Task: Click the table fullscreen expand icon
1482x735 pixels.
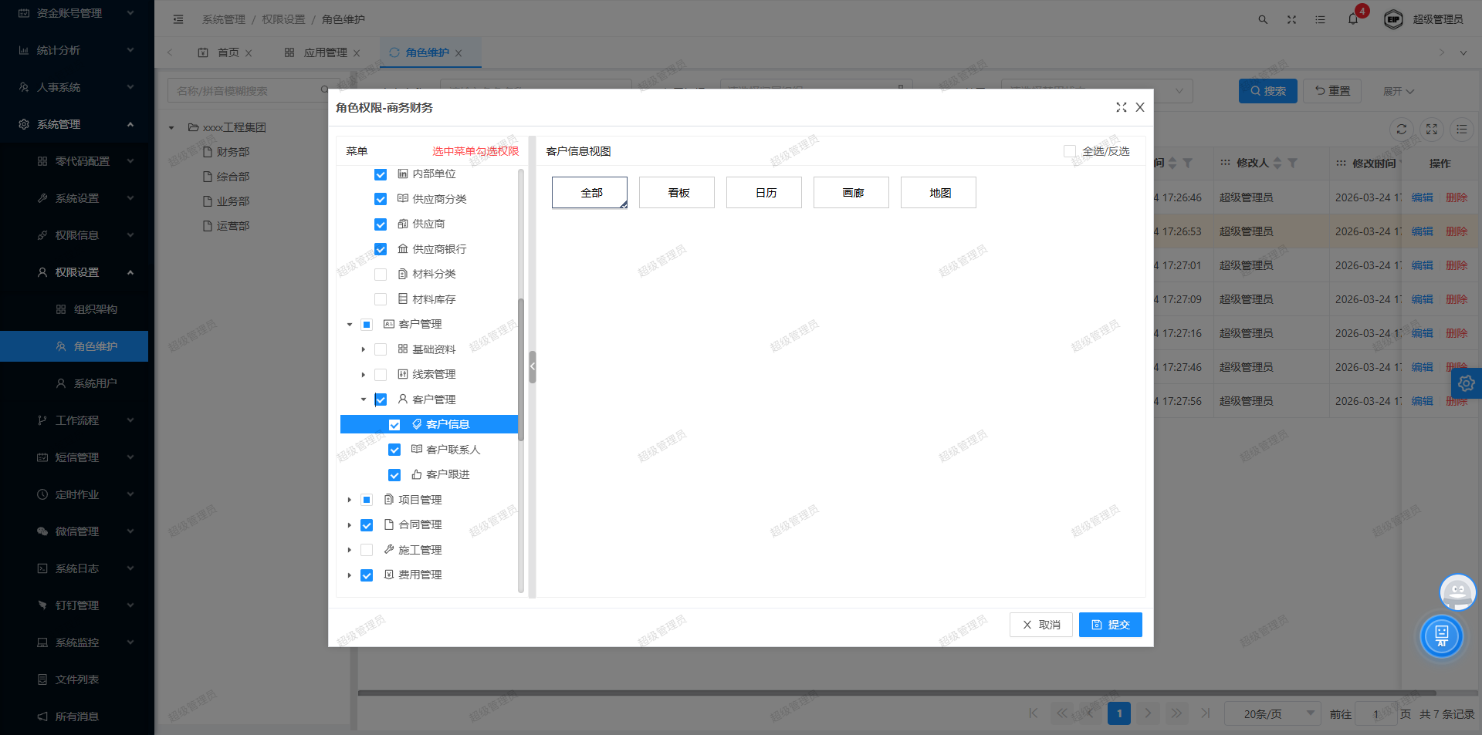Action: (1432, 129)
